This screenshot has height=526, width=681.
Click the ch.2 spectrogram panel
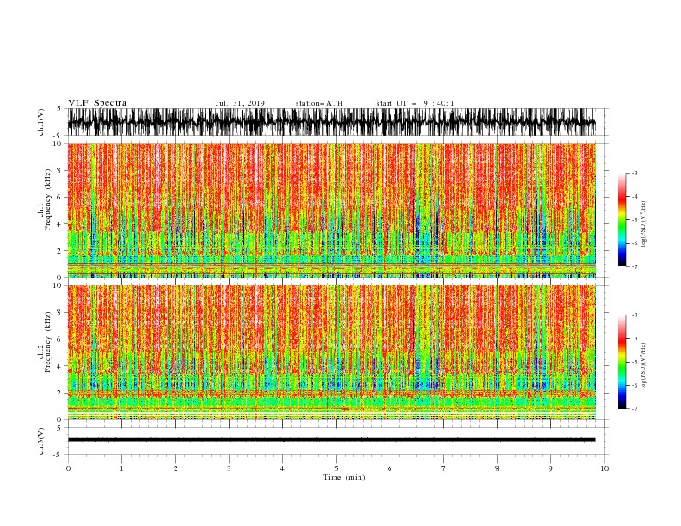click(x=332, y=352)
